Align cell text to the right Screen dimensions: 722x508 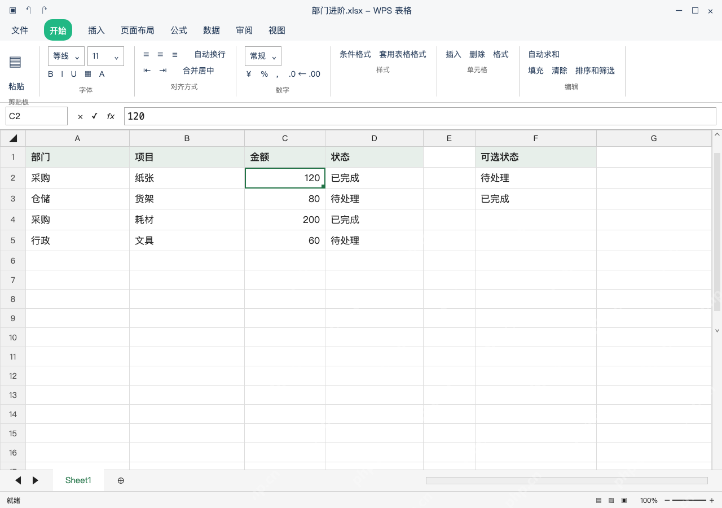pyautogui.click(x=175, y=54)
